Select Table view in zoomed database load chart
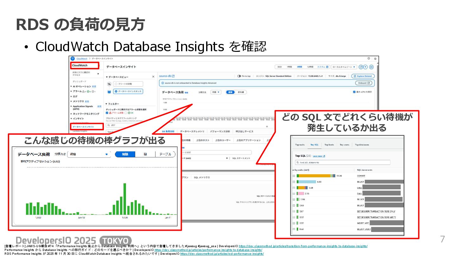 (x=165, y=154)
